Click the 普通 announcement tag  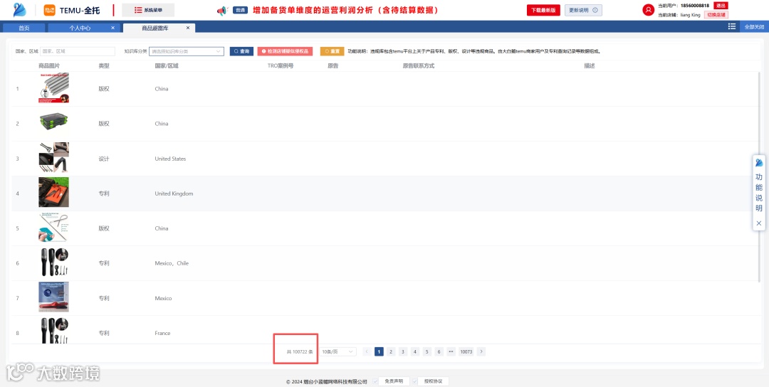pyautogui.click(x=241, y=10)
